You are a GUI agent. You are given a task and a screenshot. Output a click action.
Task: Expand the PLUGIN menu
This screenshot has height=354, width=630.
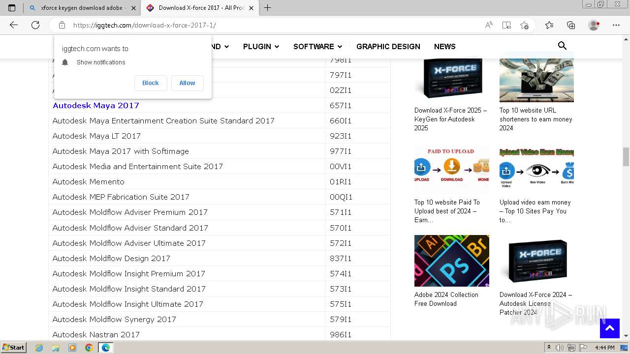261,46
